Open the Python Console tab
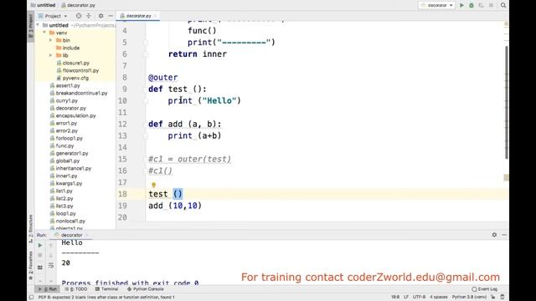The image size is (536, 301). pyautogui.click(x=145, y=289)
